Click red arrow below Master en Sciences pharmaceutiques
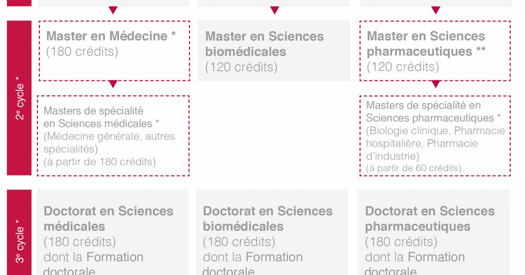 435,84
